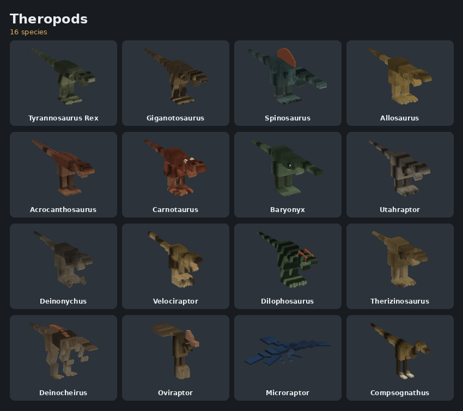
Task: Click the 'Deinonychus' name label
Action: tap(63, 301)
